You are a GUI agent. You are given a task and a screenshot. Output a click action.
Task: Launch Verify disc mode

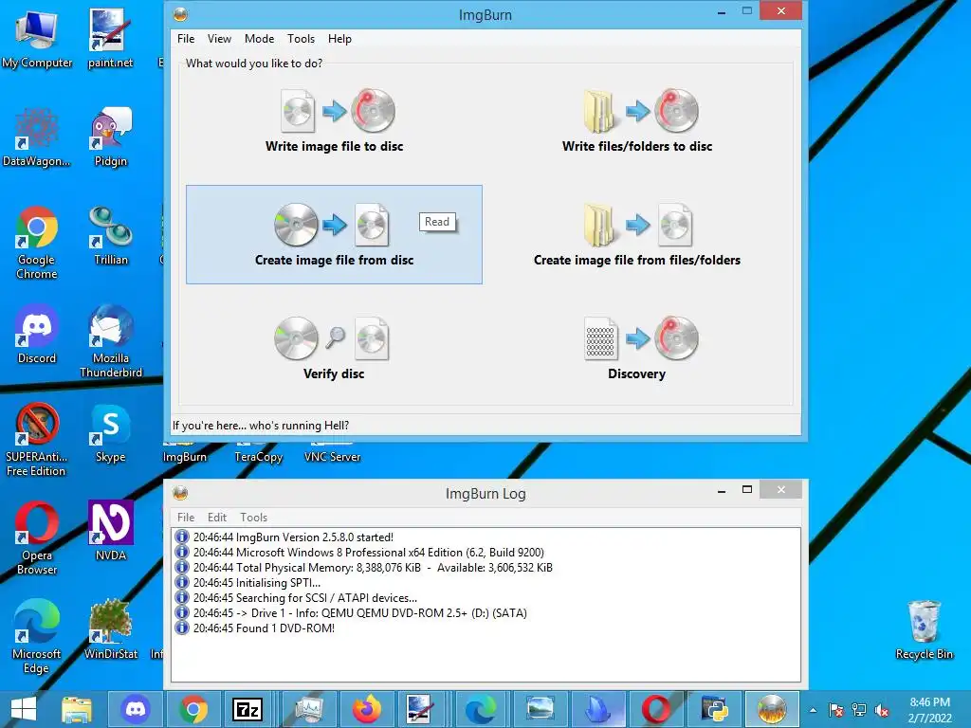tap(334, 348)
